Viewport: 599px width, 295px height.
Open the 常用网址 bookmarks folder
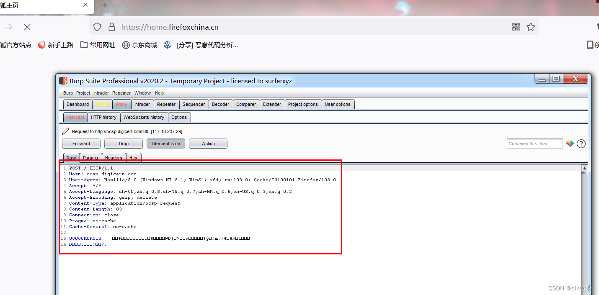(x=98, y=45)
